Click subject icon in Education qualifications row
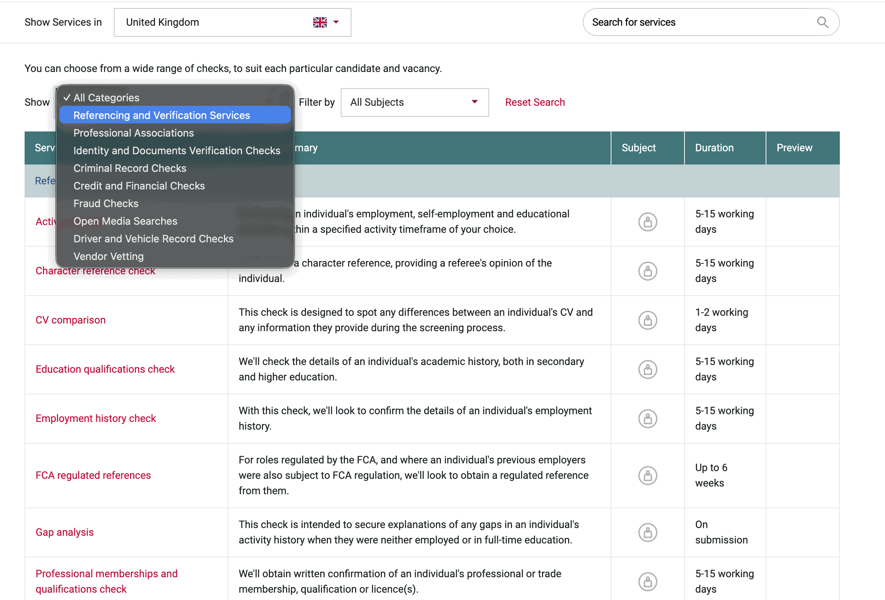The height and width of the screenshot is (600, 885). [647, 369]
